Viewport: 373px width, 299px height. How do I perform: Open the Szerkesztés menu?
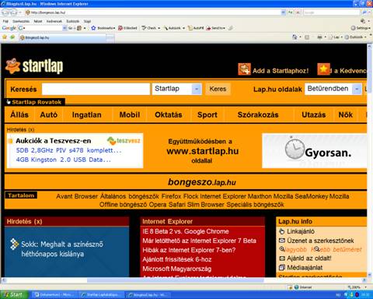[x=21, y=21]
